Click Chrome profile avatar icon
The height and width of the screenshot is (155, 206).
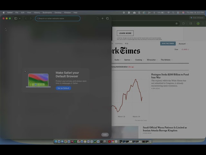(x=198, y=24)
